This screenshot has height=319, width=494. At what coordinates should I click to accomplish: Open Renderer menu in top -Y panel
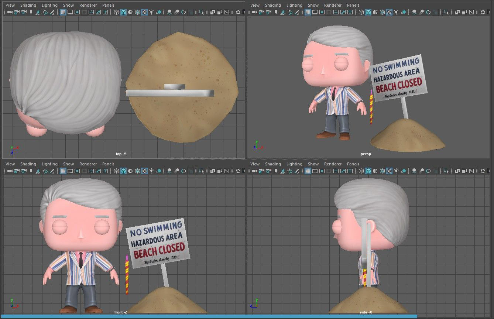point(88,5)
